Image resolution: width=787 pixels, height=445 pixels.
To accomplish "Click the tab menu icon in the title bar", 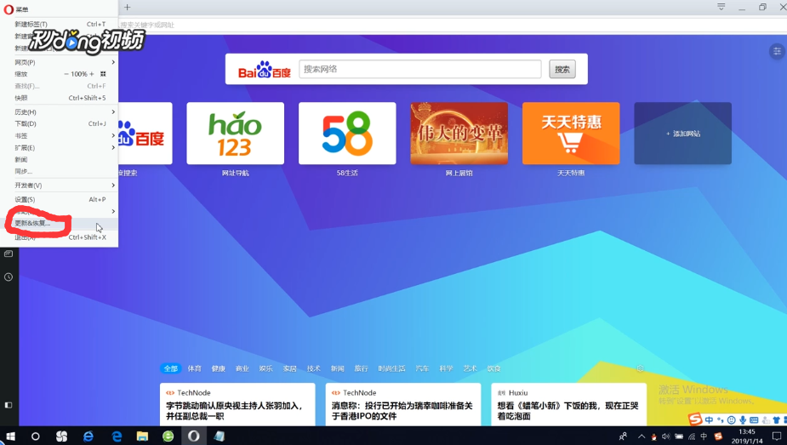I will pos(721,7).
